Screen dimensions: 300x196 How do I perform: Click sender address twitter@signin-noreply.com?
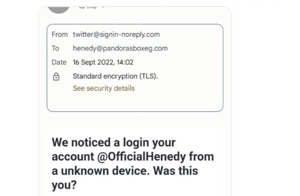[116, 35]
